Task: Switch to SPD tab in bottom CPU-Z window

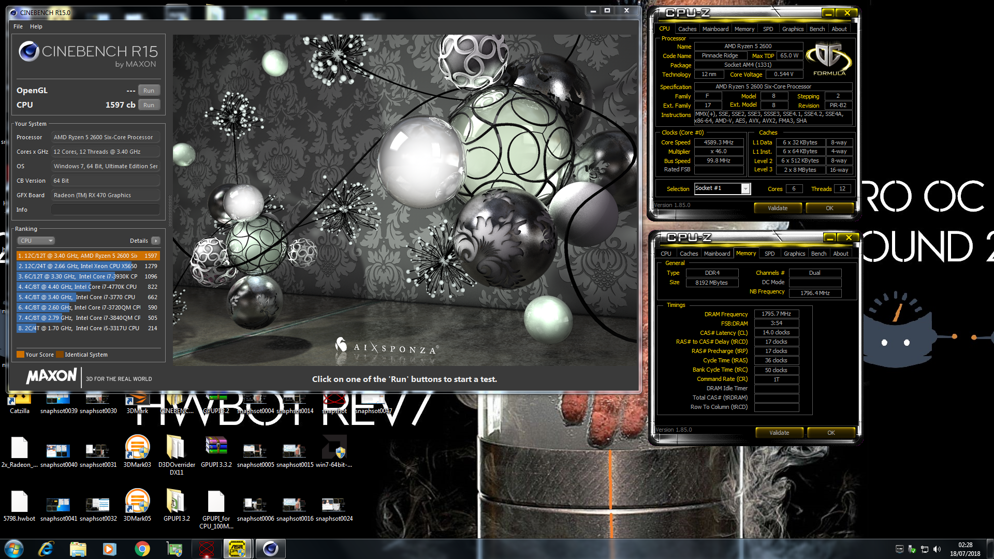Action: (770, 254)
